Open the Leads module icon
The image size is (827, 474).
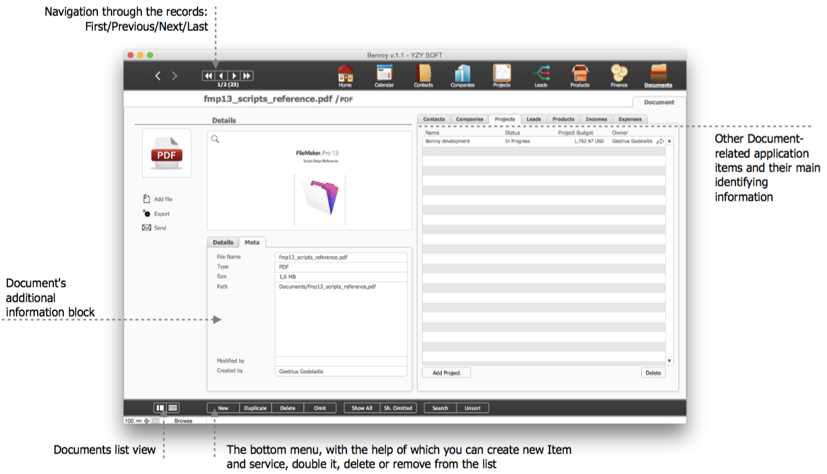click(541, 74)
